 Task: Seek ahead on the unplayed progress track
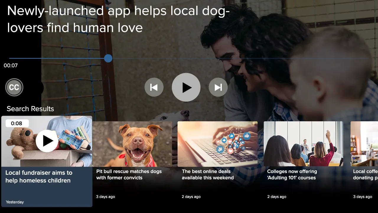(236, 58)
